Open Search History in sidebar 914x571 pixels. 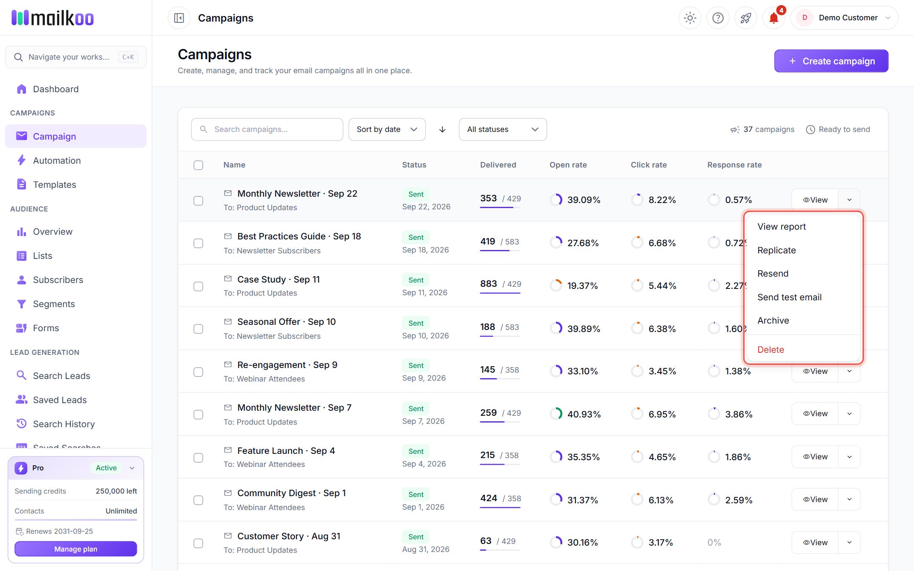point(76,424)
